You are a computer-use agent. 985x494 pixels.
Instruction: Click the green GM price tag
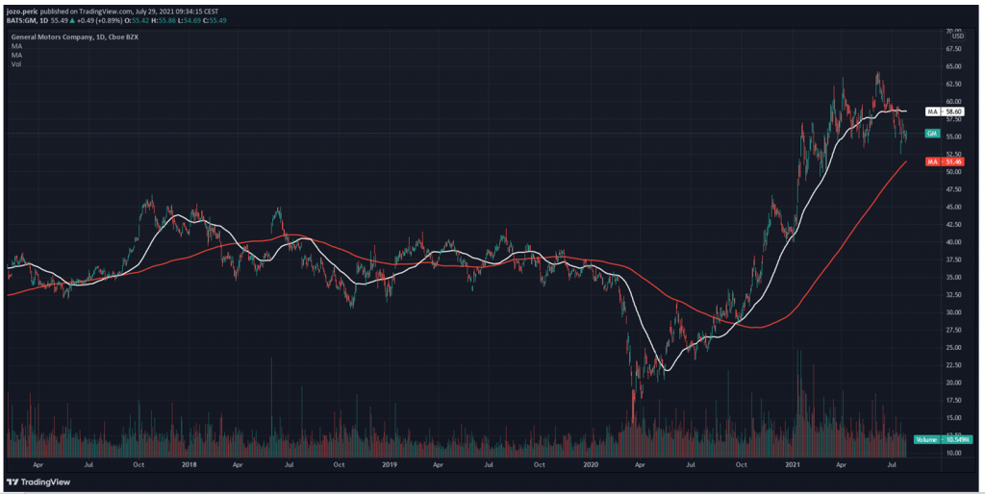932,134
